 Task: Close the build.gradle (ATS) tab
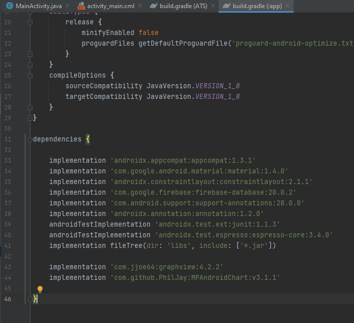213,6
